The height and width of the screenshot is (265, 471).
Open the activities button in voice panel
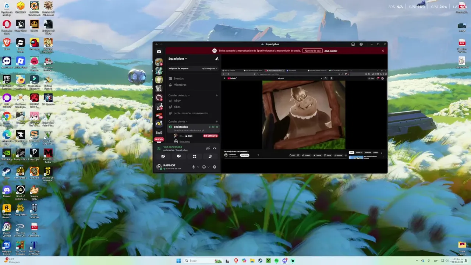point(195,156)
